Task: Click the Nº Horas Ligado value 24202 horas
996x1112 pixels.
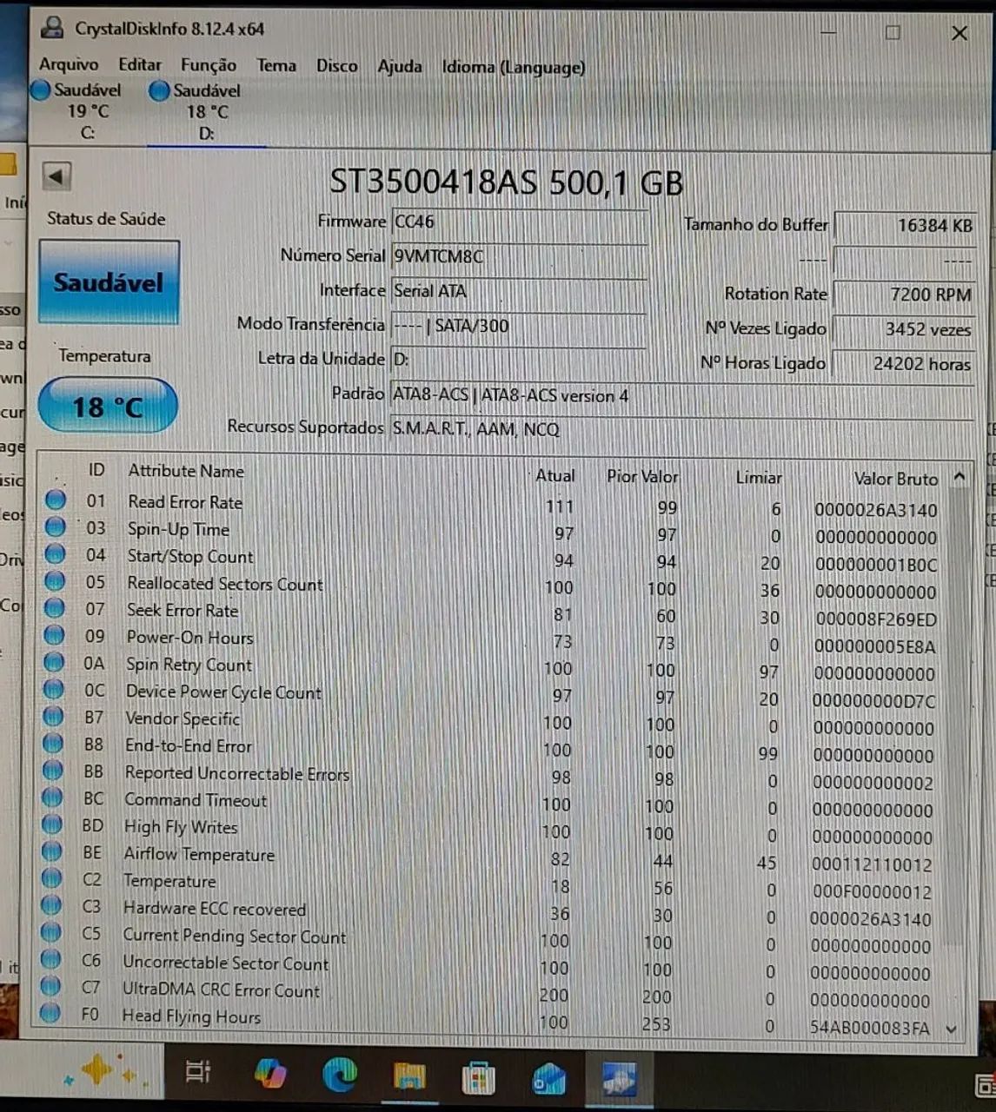Action: [905, 364]
